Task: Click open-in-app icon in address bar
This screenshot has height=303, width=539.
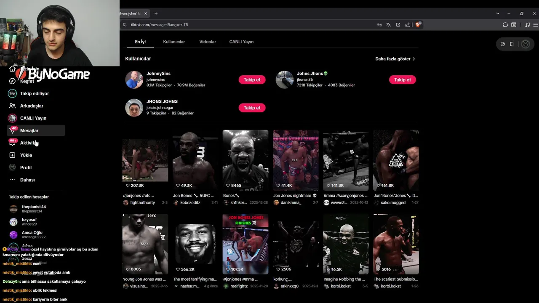Action: click(398, 25)
